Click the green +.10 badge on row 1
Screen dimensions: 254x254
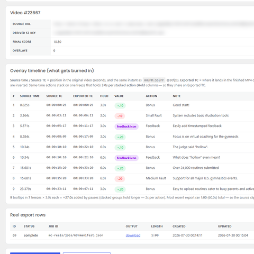pos(120,105)
